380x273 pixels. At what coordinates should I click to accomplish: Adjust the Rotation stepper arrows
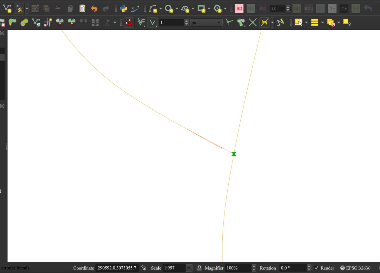309,268
